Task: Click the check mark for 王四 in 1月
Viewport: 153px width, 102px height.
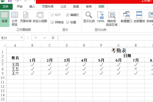Action: [32, 65]
